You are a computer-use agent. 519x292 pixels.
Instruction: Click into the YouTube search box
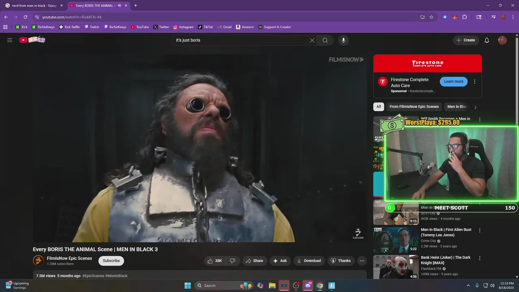click(241, 40)
